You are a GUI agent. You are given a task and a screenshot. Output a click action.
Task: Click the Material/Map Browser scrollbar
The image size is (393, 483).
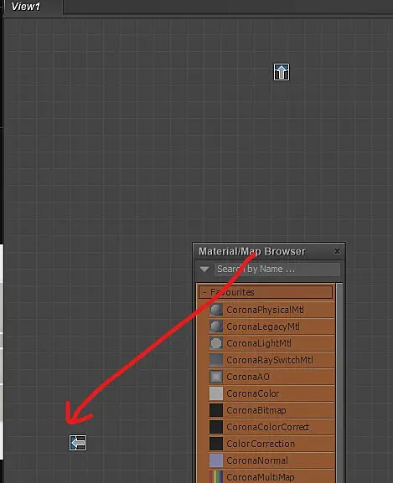(x=339, y=383)
